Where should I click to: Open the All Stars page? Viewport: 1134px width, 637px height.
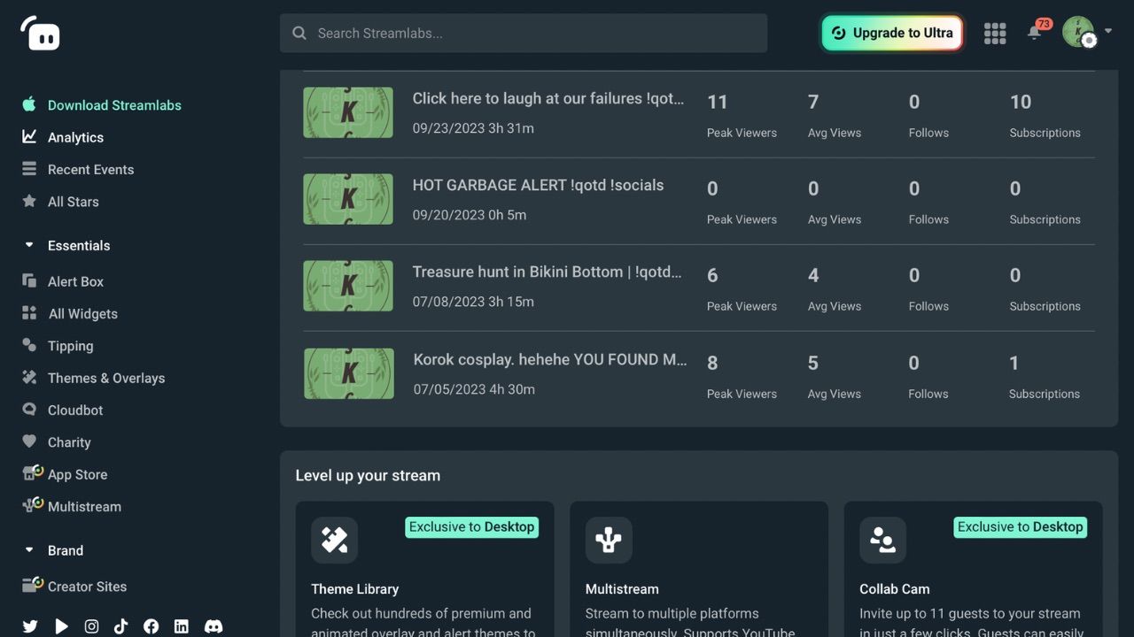pos(74,202)
